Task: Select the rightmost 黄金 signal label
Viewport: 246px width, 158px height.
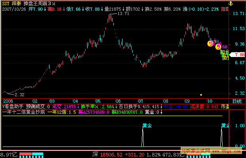Action: tap(225, 126)
